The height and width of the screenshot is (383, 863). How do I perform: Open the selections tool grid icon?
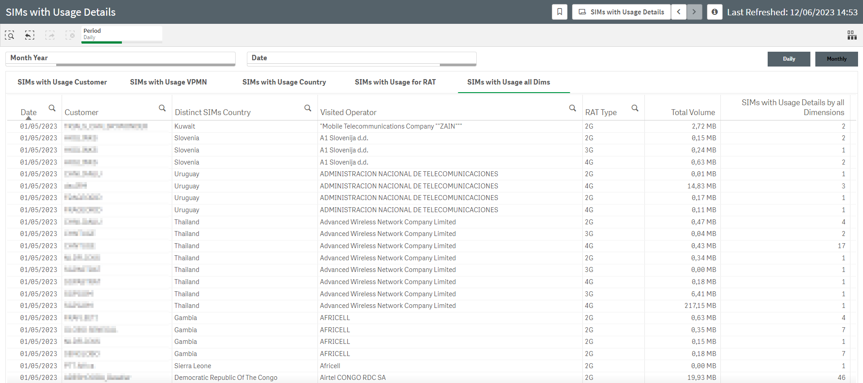[x=852, y=35]
